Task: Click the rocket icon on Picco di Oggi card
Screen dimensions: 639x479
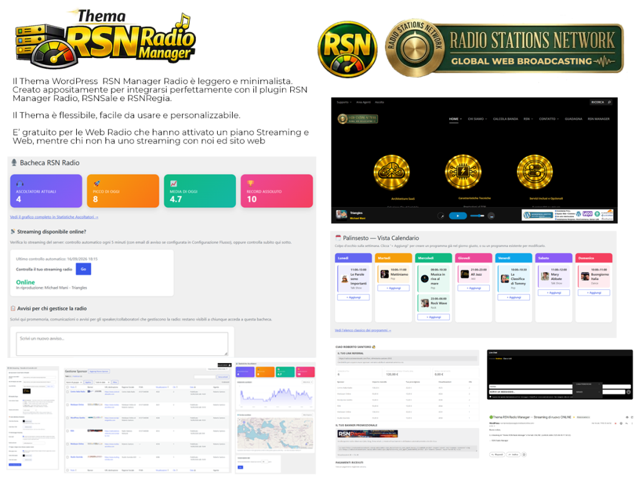Action: 97,184
